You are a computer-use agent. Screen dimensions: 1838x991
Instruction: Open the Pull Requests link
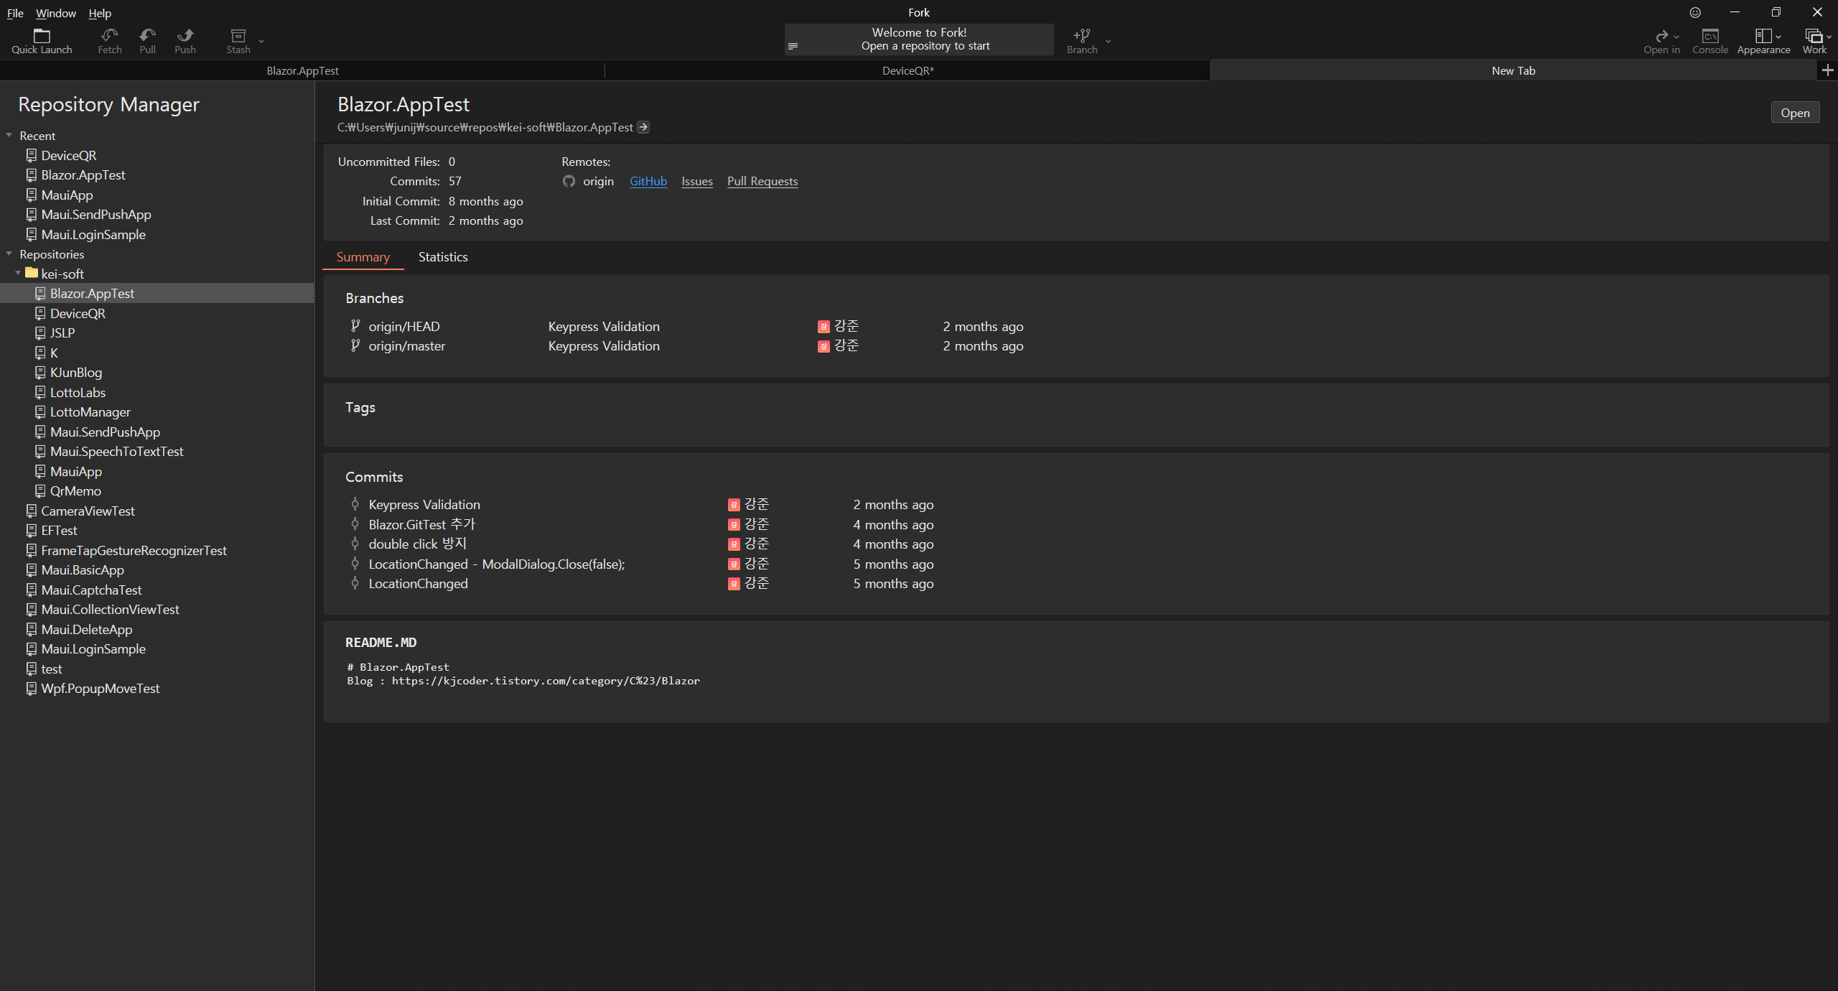click(762, 181)
